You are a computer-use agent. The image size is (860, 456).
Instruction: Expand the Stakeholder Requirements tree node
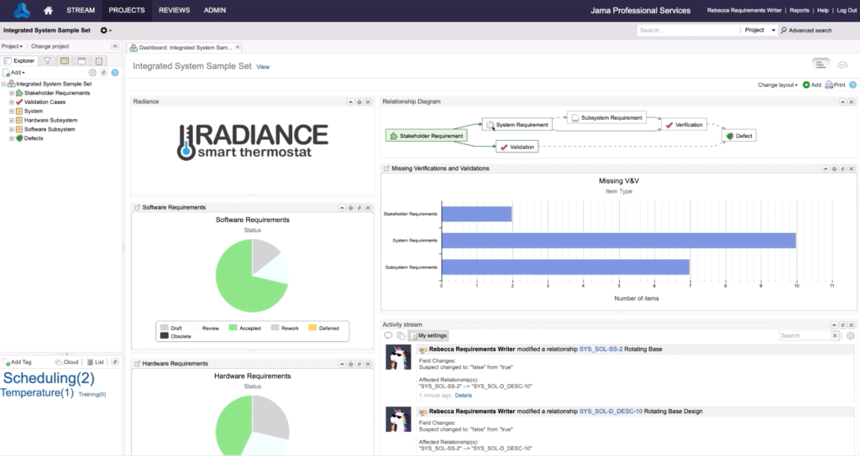(x=12, y=93)
